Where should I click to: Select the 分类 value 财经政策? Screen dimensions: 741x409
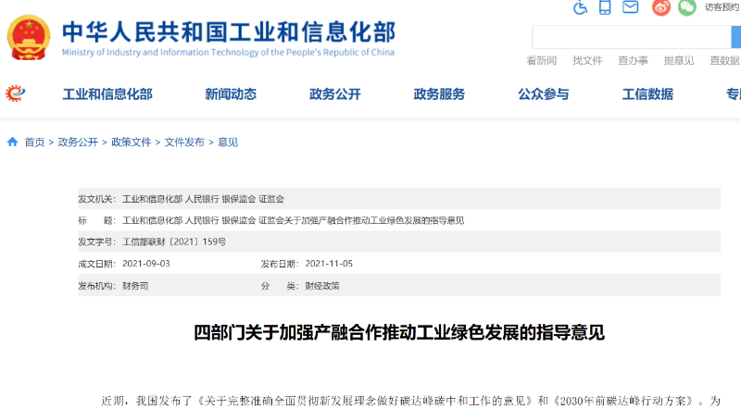point(322,286)
